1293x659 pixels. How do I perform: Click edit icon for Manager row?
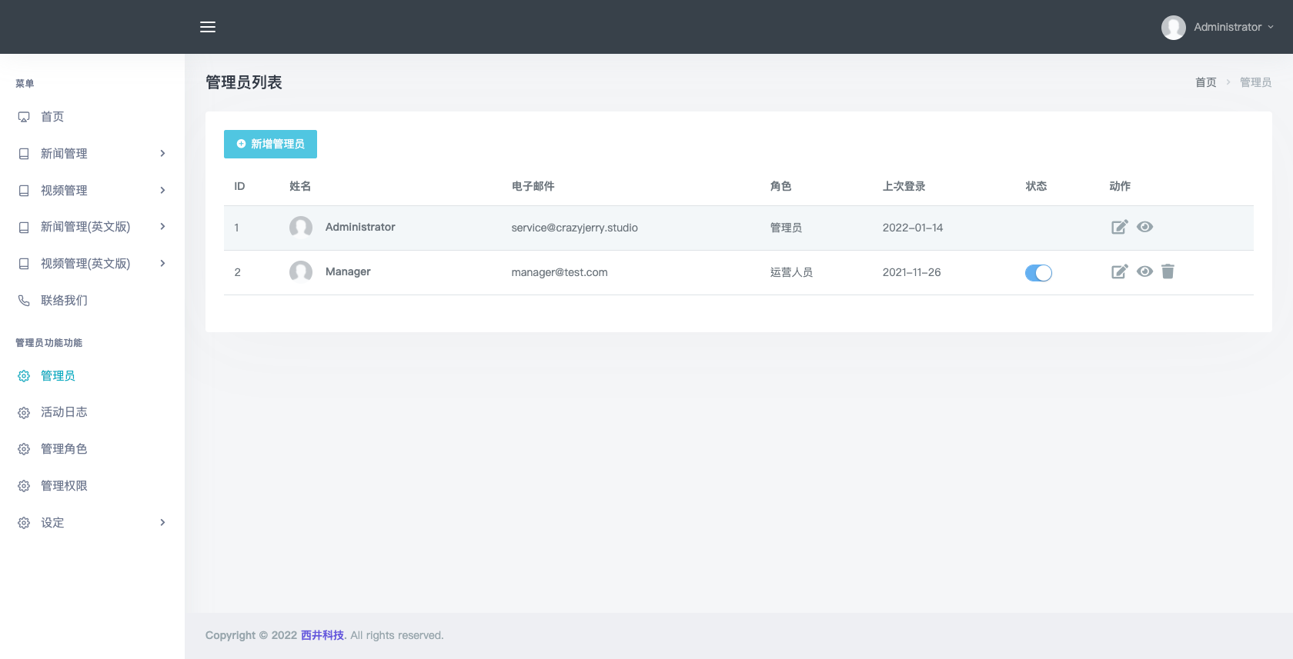point(1119,271)
